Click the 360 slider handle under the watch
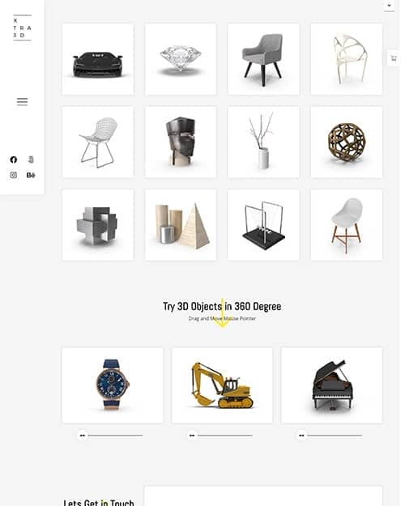The image size is (405, 506). coord(83,436)
